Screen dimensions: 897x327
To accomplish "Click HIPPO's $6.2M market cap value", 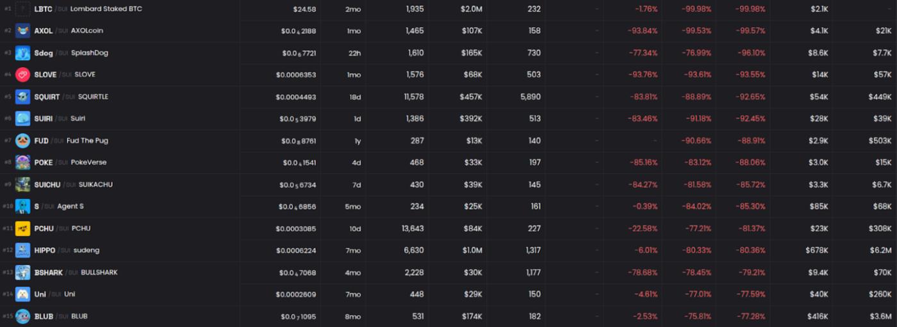I will click(880, 250).
